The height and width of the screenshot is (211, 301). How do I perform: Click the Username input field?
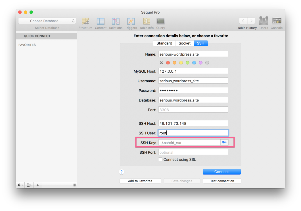pyautogui.click(x=193, y=81)
